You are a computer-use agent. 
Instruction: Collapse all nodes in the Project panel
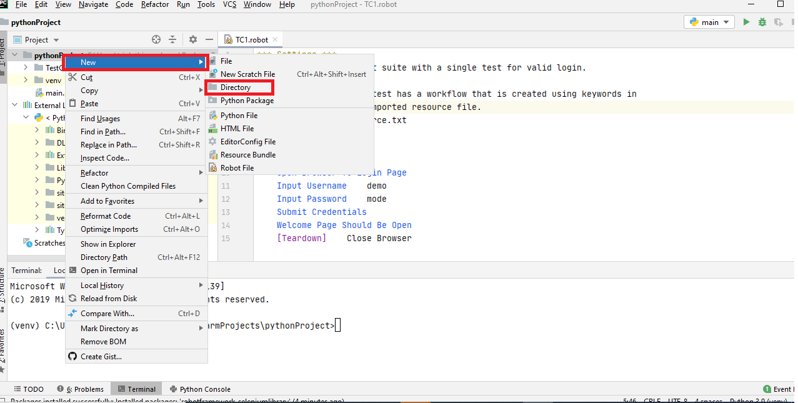click(x=173, y=39)
